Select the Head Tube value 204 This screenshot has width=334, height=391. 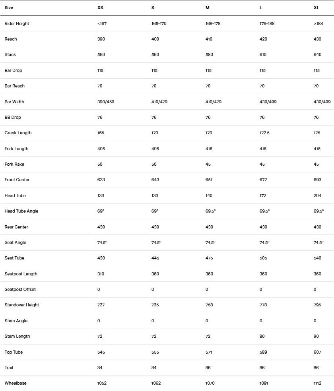click(x=317, y=195)
